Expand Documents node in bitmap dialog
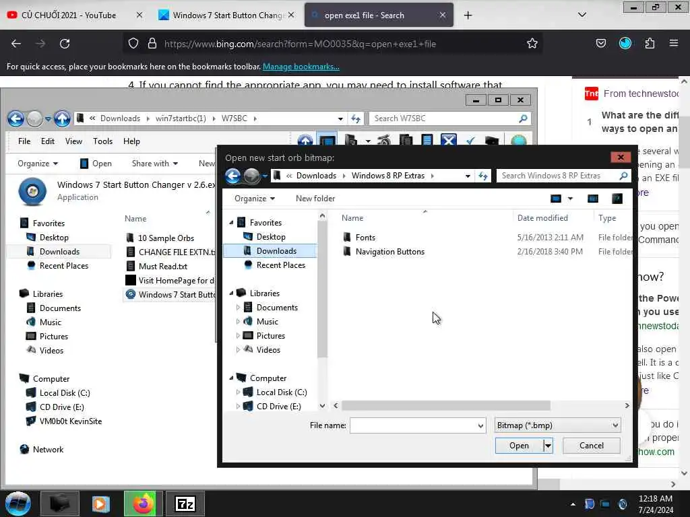The height and width of the screenshot is (517, 690). coord(238,307)
